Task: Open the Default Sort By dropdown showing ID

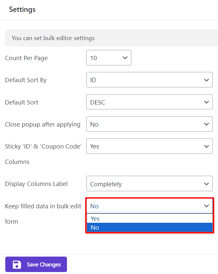Action: tap(149, 80)
